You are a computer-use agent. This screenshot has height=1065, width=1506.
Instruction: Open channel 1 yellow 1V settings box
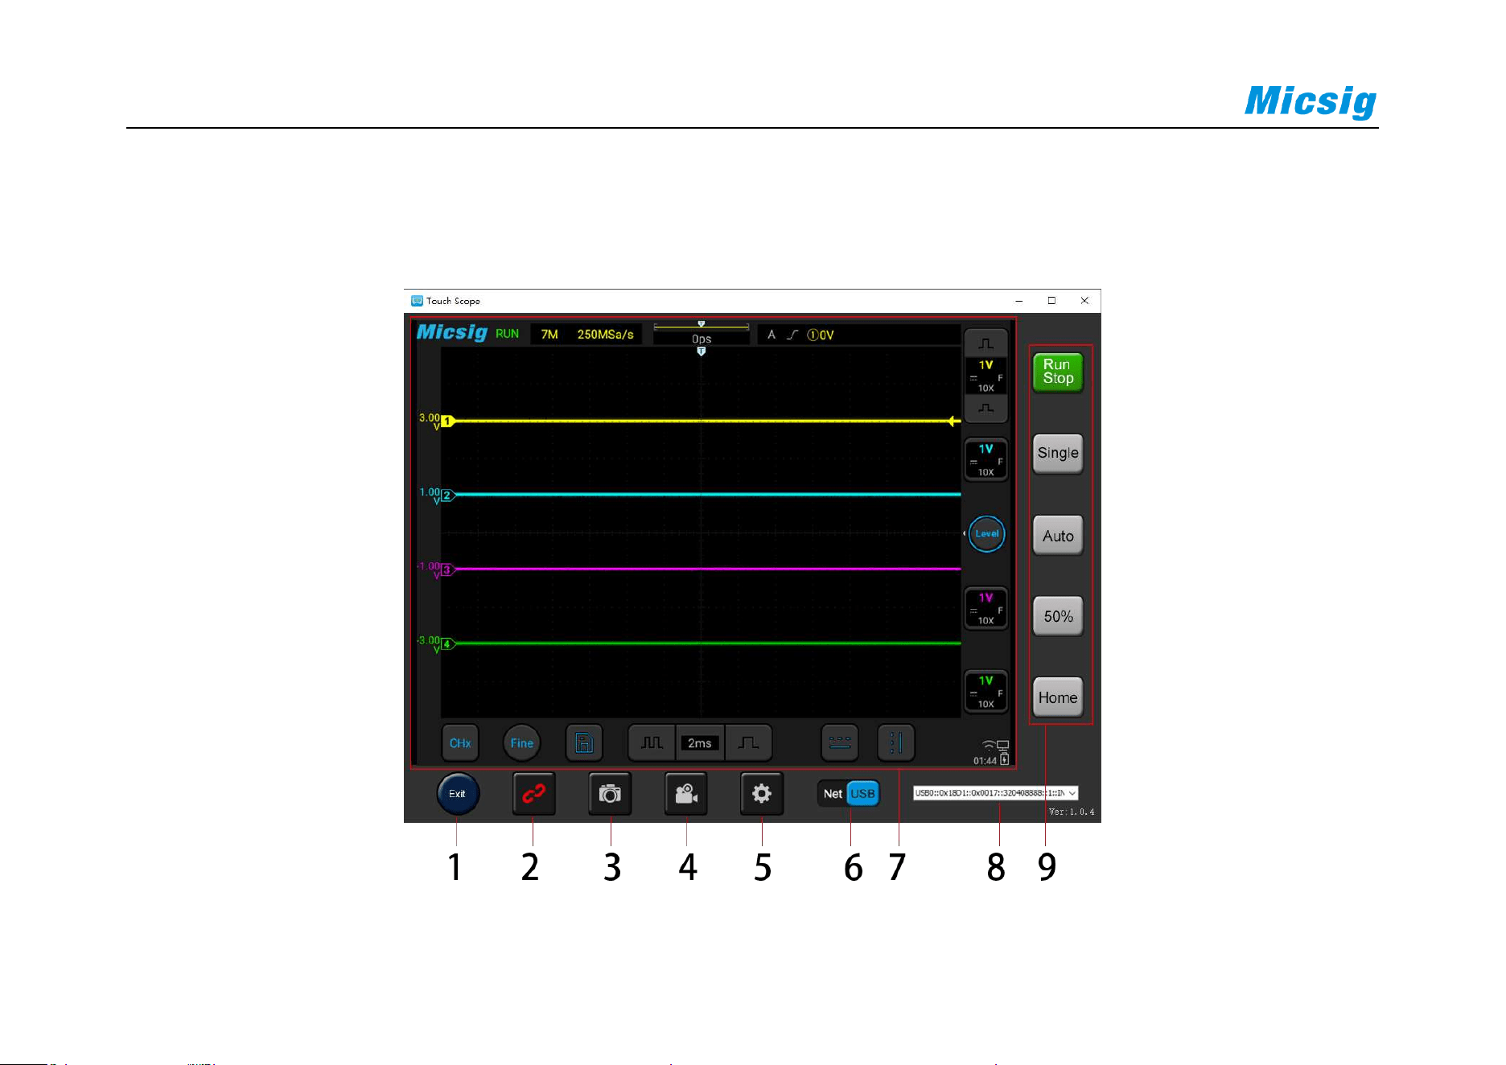[986, 376]
